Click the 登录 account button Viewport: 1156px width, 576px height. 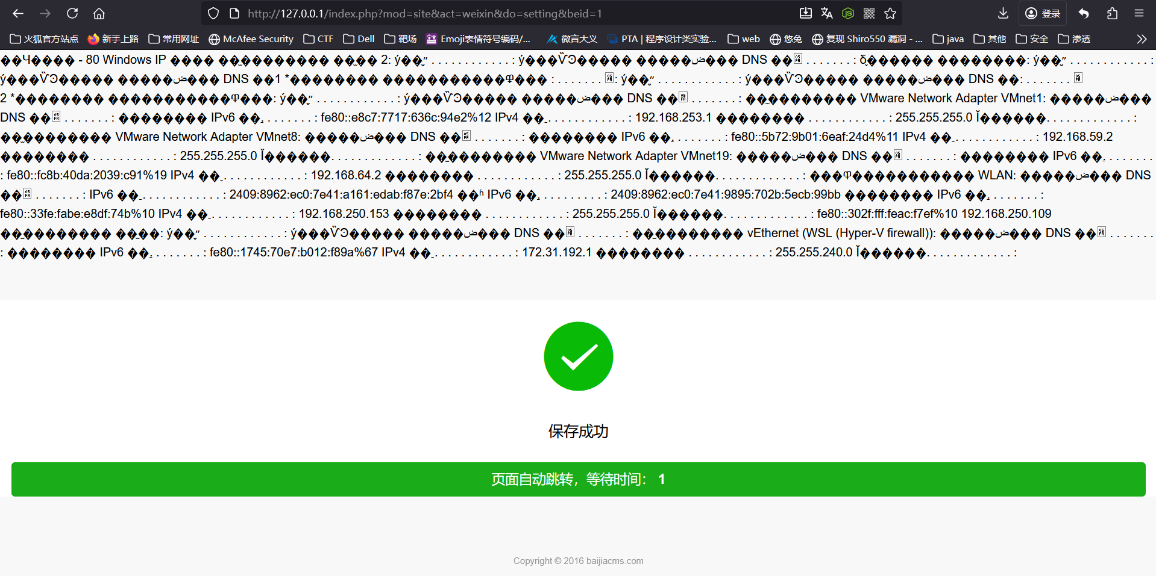1043,13
